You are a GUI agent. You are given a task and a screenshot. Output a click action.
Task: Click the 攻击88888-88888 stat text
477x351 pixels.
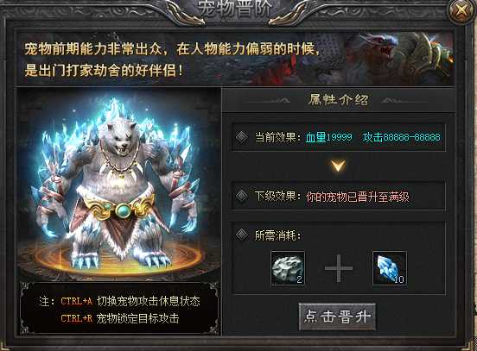tap(401, 137)
